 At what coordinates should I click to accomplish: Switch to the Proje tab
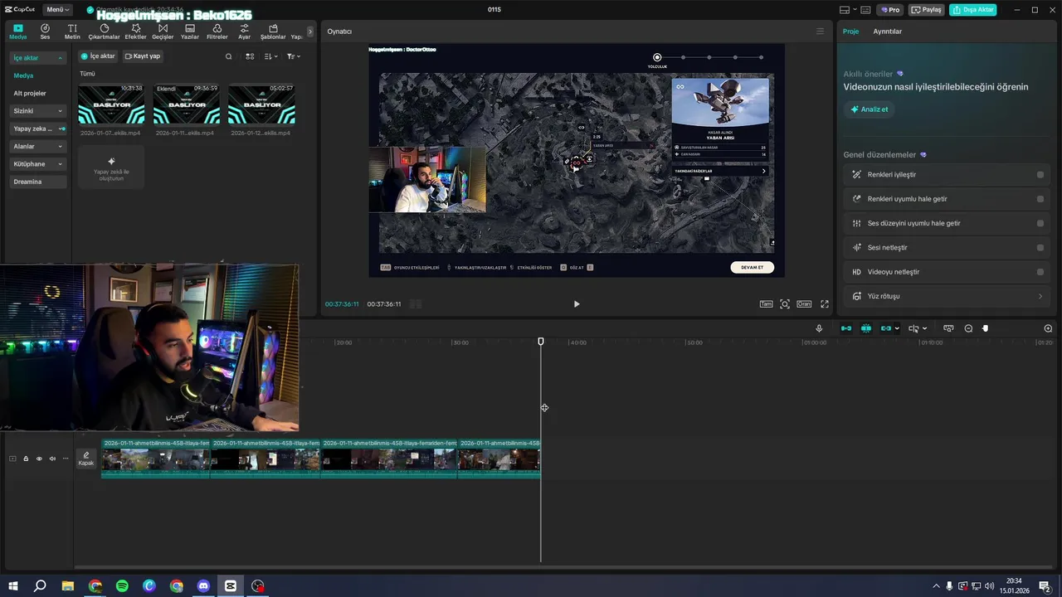851,32
